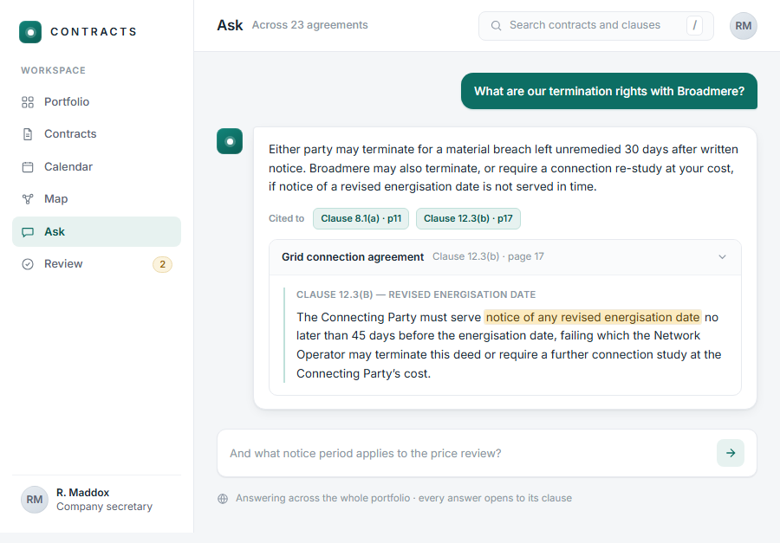This screenshot has width=780, height=543.
Task: Click the assistant avatar icon beside answer
Action: (230, 141)
